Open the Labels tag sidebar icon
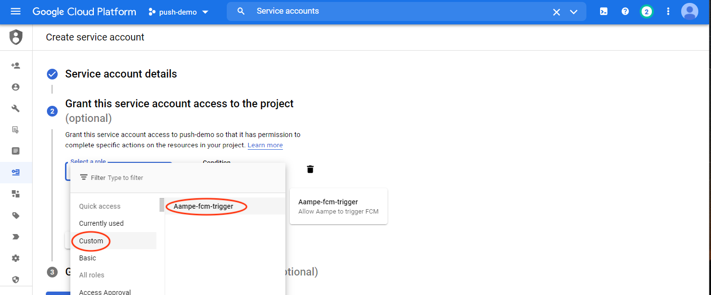Screen dimensions: 711x295 pos(16,215)
